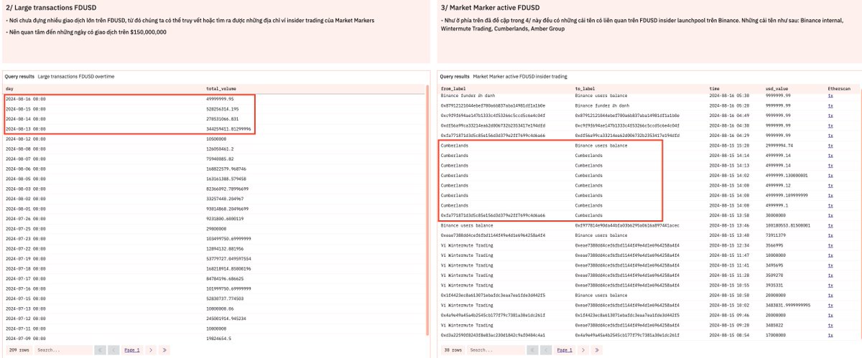Screen dimensions: 862x358
Task: Click Page 1 link in Large transactions table
Action: coord(132,350)
